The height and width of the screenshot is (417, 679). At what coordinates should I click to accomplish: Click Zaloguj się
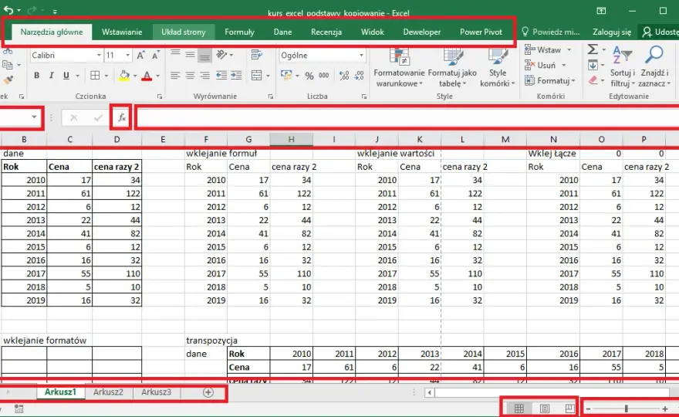611,32
